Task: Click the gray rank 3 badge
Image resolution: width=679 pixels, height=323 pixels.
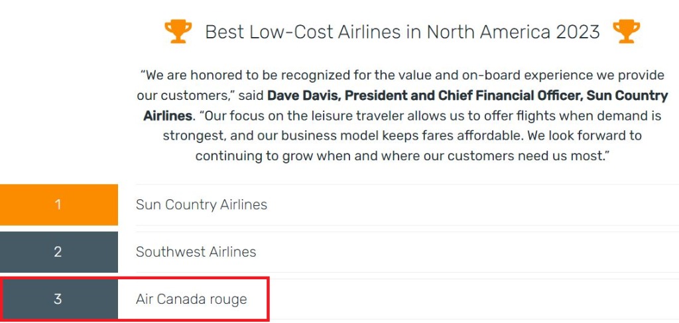Action: (58, 299)
